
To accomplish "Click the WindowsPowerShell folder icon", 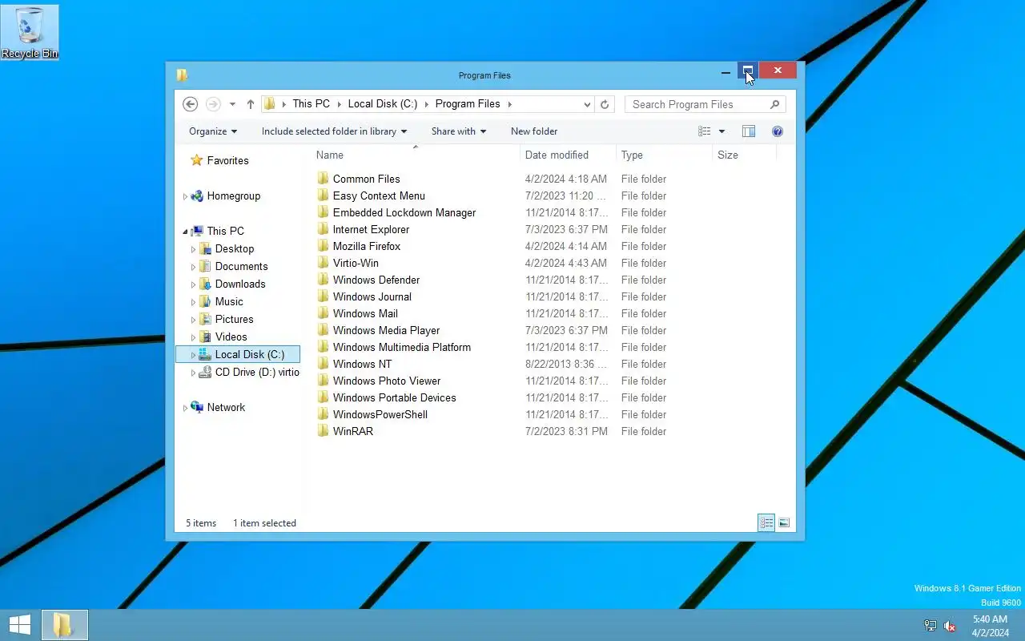I will pyautogui.click(x=324, y=413).
